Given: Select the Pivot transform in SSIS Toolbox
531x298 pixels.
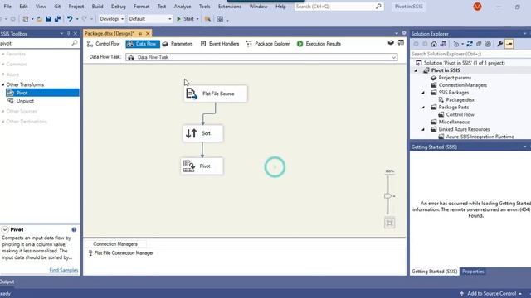Looking at the screenshot, I should (x=42, y=93).
